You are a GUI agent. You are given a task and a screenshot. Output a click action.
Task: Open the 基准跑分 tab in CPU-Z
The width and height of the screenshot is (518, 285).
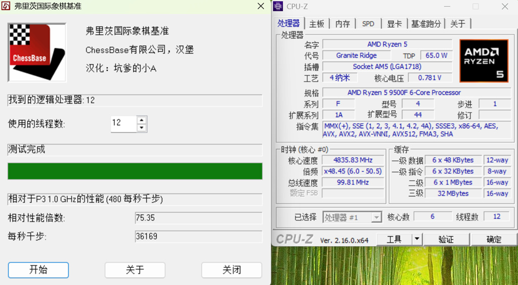[x=426, y=24]
